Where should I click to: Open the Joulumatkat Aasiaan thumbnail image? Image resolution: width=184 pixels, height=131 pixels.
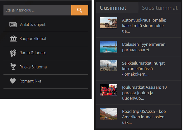tap(109, 90)
